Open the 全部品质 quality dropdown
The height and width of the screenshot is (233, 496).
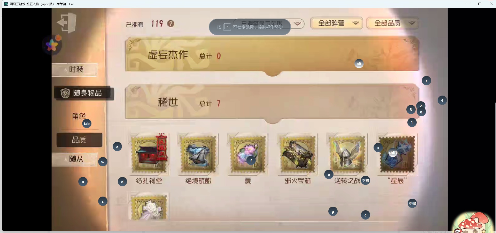[393, 23]
